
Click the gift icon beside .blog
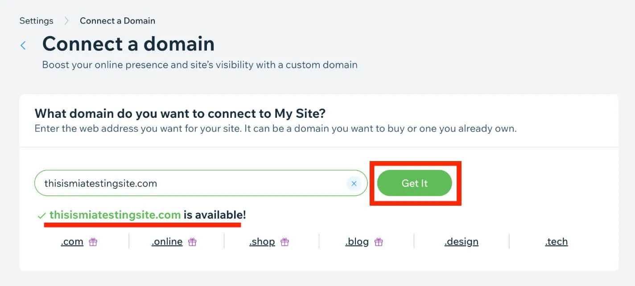379,241
